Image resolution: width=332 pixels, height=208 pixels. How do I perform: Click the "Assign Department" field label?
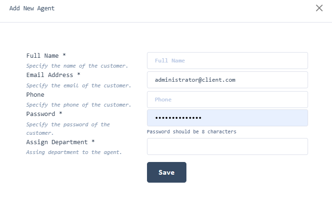(57, 142)
